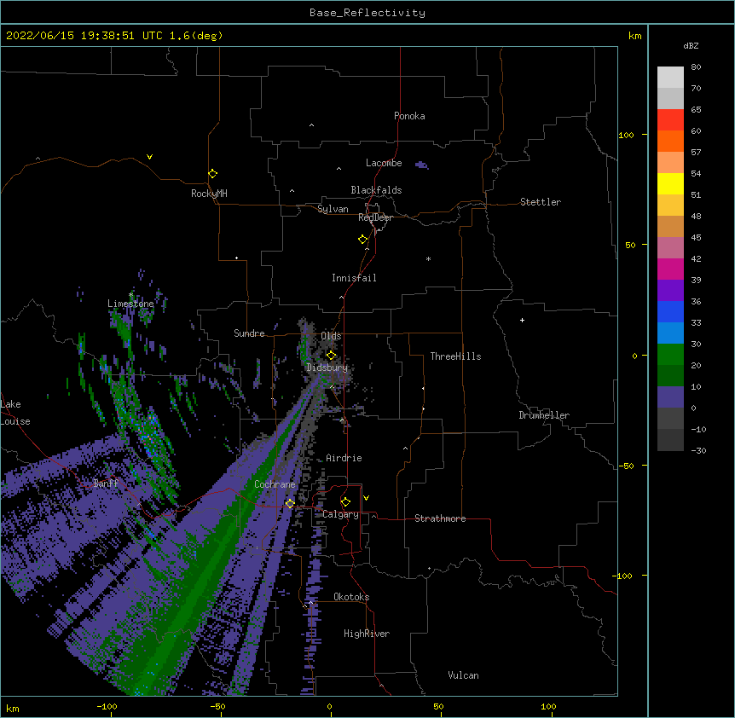This screenshot has width=735, height=718.
Task: Select the slate purple 0-10 dBZ legend swatch
Action: point(670,397)
